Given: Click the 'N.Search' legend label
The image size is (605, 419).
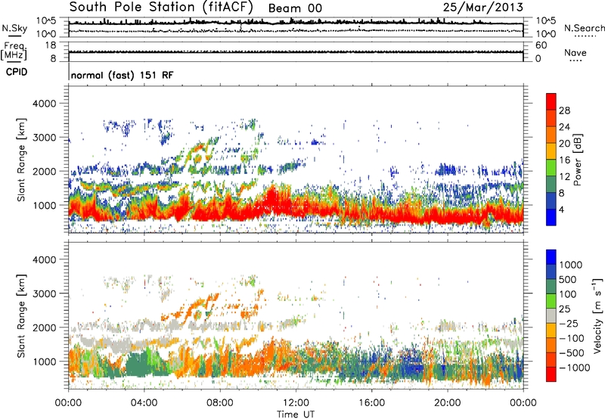Looking at the screenshot, I should point(584,28).
